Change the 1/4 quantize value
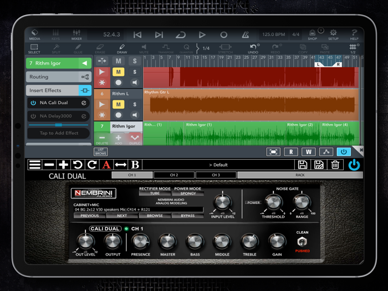This screenshot has height=291, width=388. pos(206,48)
